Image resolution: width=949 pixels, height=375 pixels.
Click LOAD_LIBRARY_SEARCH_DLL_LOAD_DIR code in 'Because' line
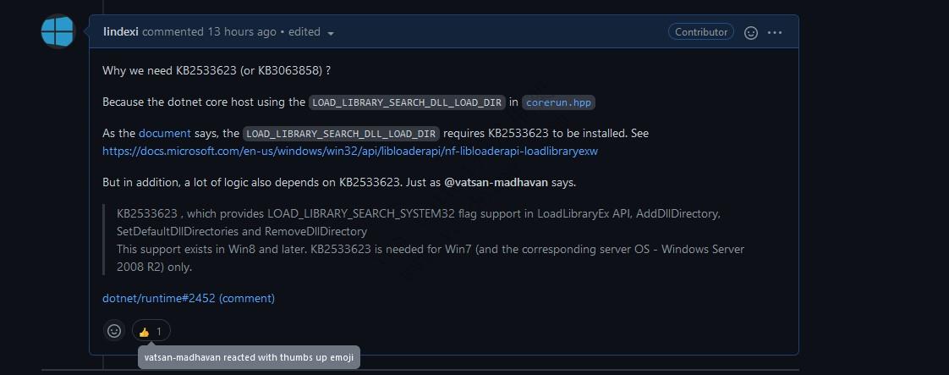[x=407, y=102]
